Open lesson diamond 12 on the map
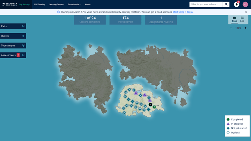251x141 pixels. click(x=128, y=100)
